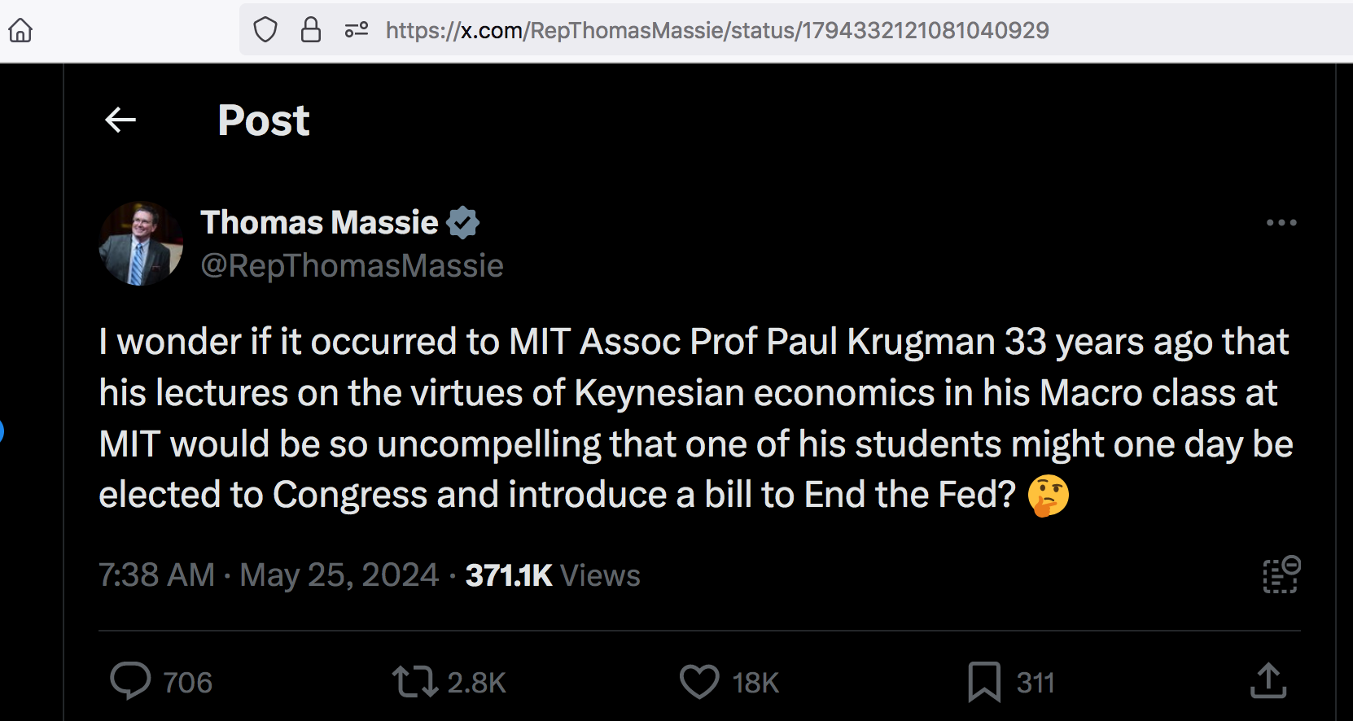The image size is (1353, 721).
Task: Repost the tweet with the retweet icon
Action: [415, 681]
